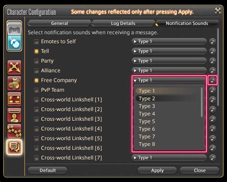This screenshot has height=182, width=227.
Task: Open the Log Details tab
Action: pos(123,23)
